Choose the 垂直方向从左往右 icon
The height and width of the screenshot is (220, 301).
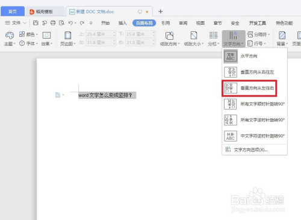point(231,88)
